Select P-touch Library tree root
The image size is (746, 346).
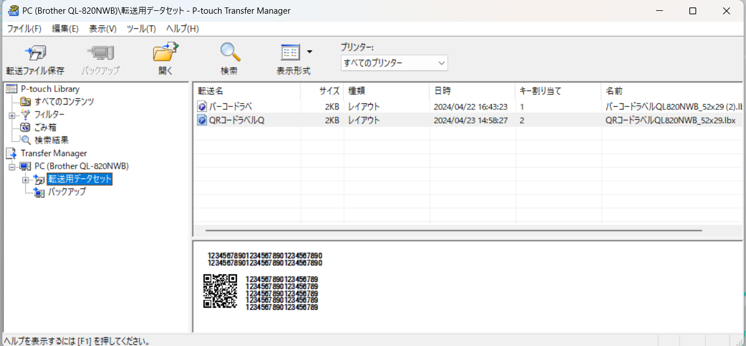coord(50,89)
